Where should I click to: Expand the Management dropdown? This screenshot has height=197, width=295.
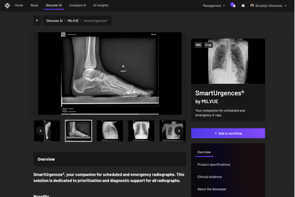(214, 6)
